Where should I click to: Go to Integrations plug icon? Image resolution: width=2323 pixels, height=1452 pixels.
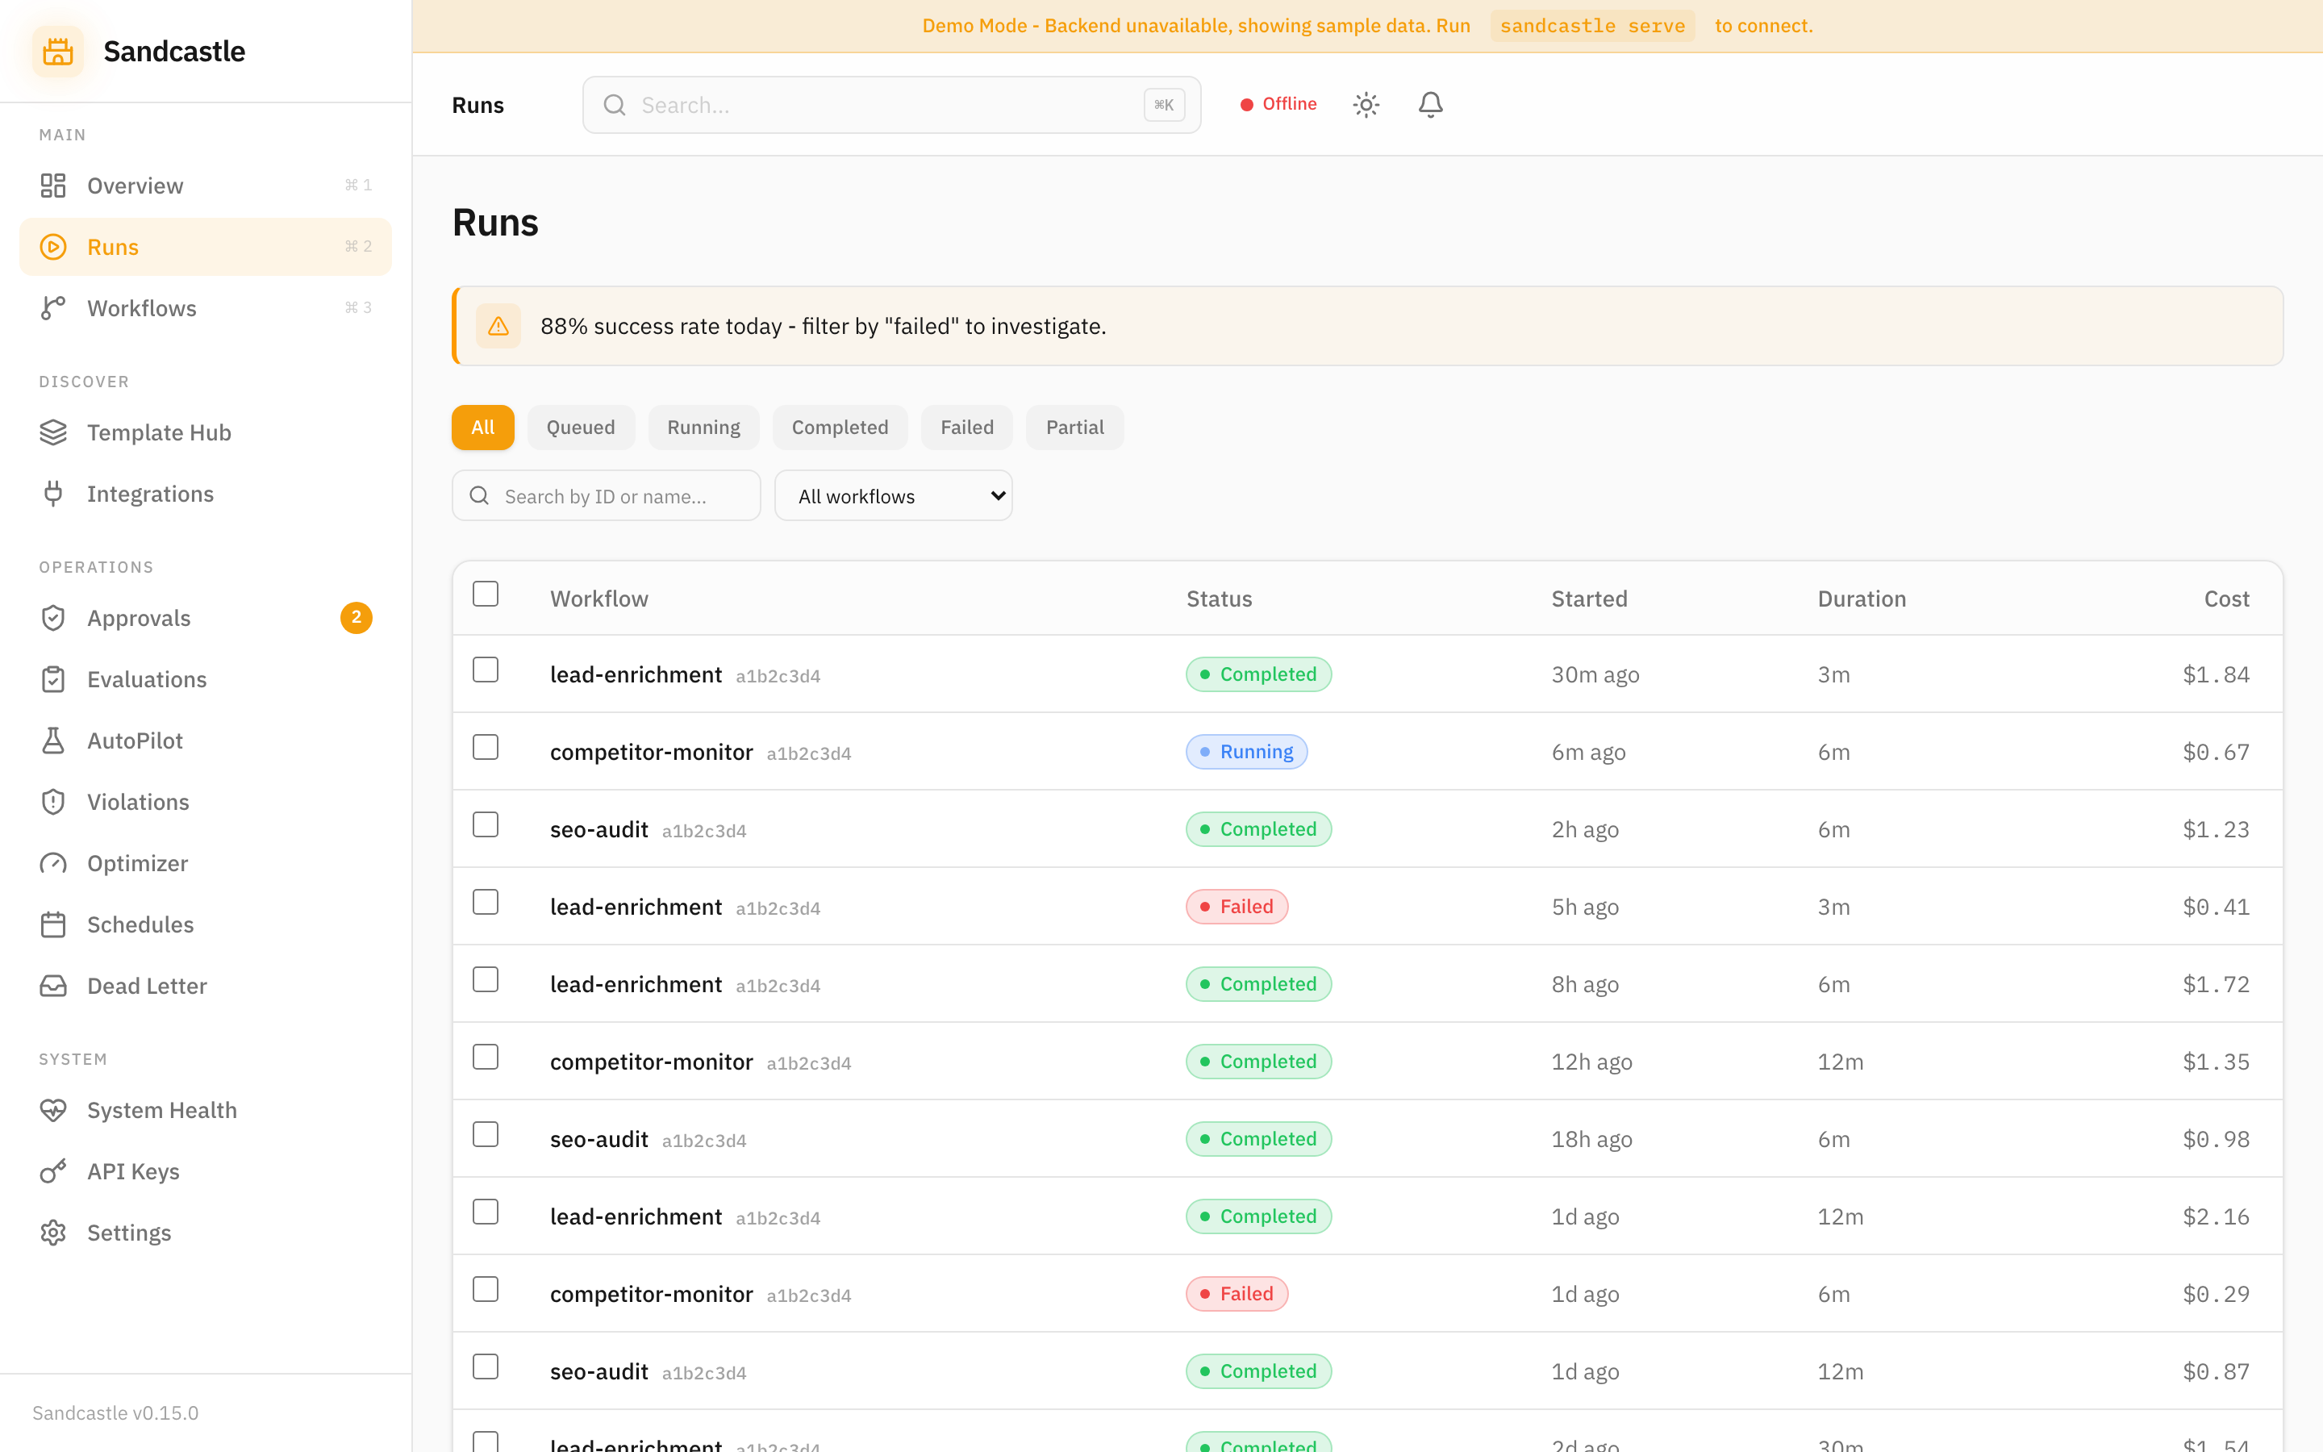pos(54,494)
